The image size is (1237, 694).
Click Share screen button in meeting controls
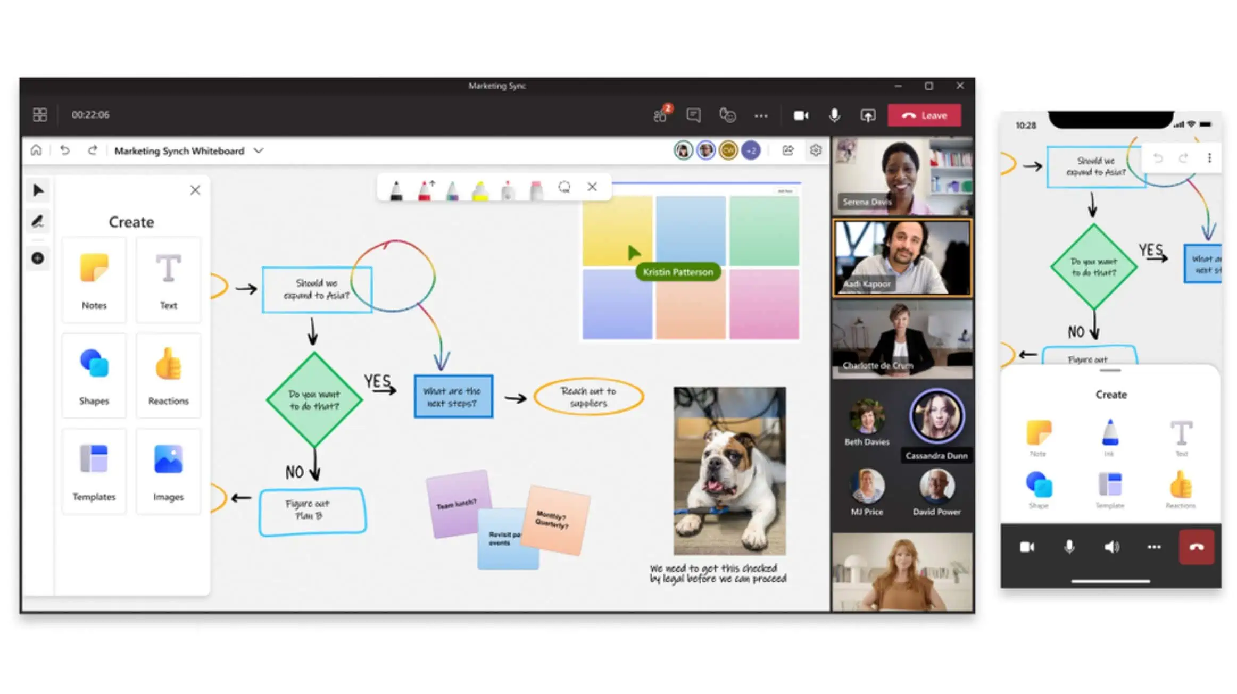868,115
